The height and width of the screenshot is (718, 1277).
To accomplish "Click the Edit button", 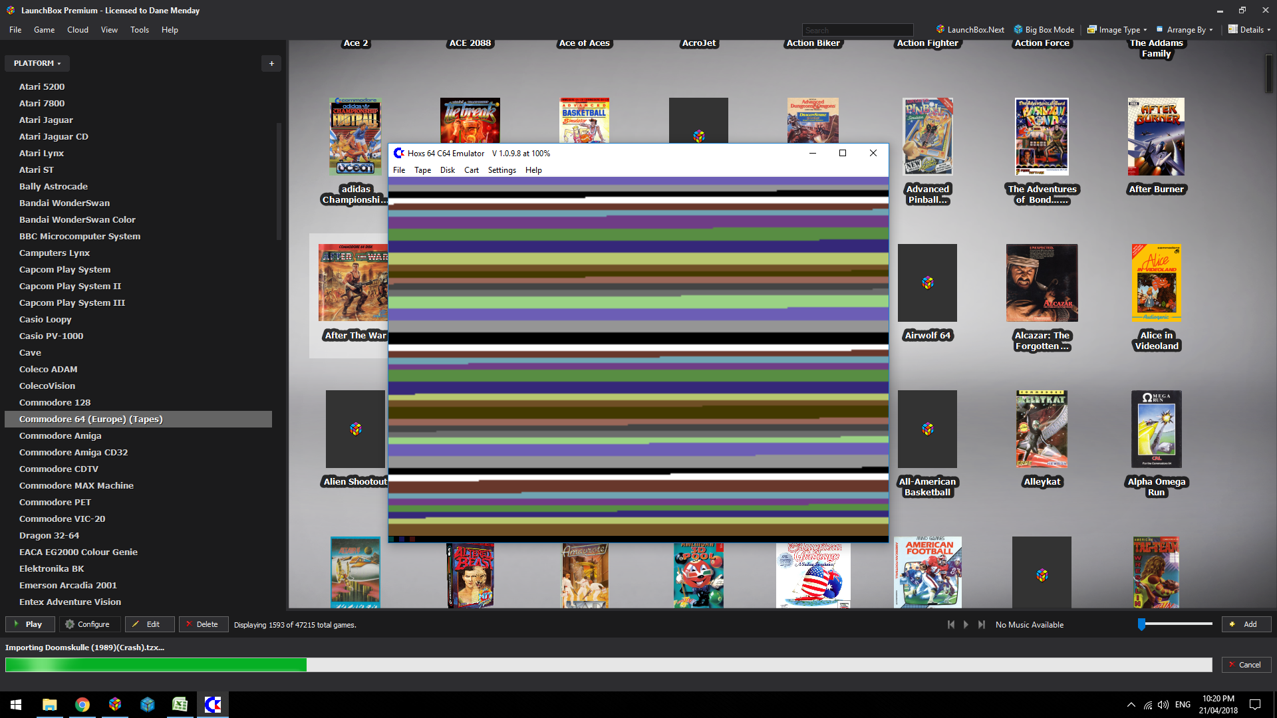I will coord(150,624).
